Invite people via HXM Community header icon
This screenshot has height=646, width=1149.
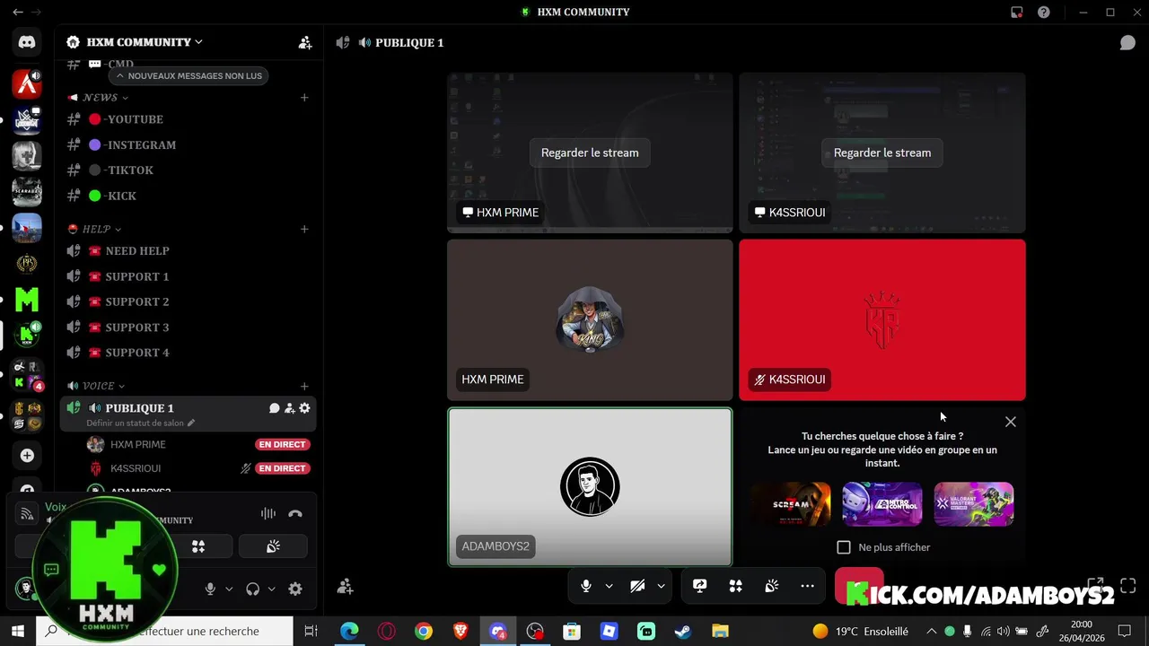(305, 42)
